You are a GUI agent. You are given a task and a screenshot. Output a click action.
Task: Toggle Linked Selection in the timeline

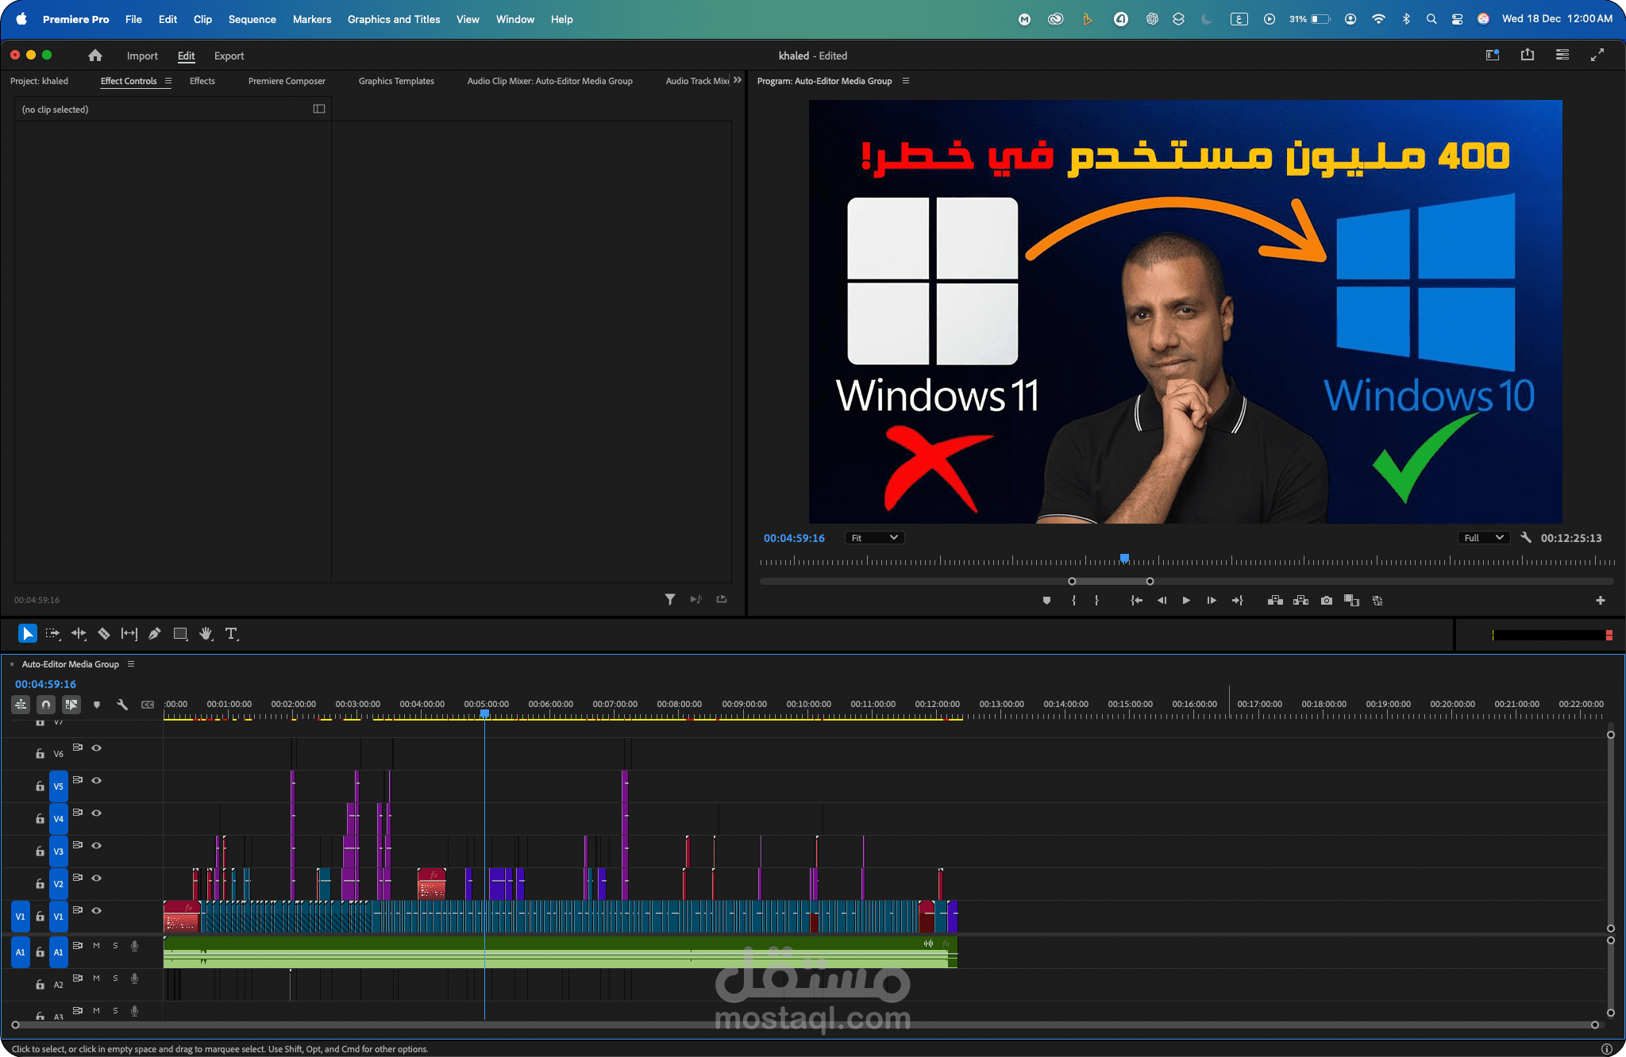[x=71, y=704]
